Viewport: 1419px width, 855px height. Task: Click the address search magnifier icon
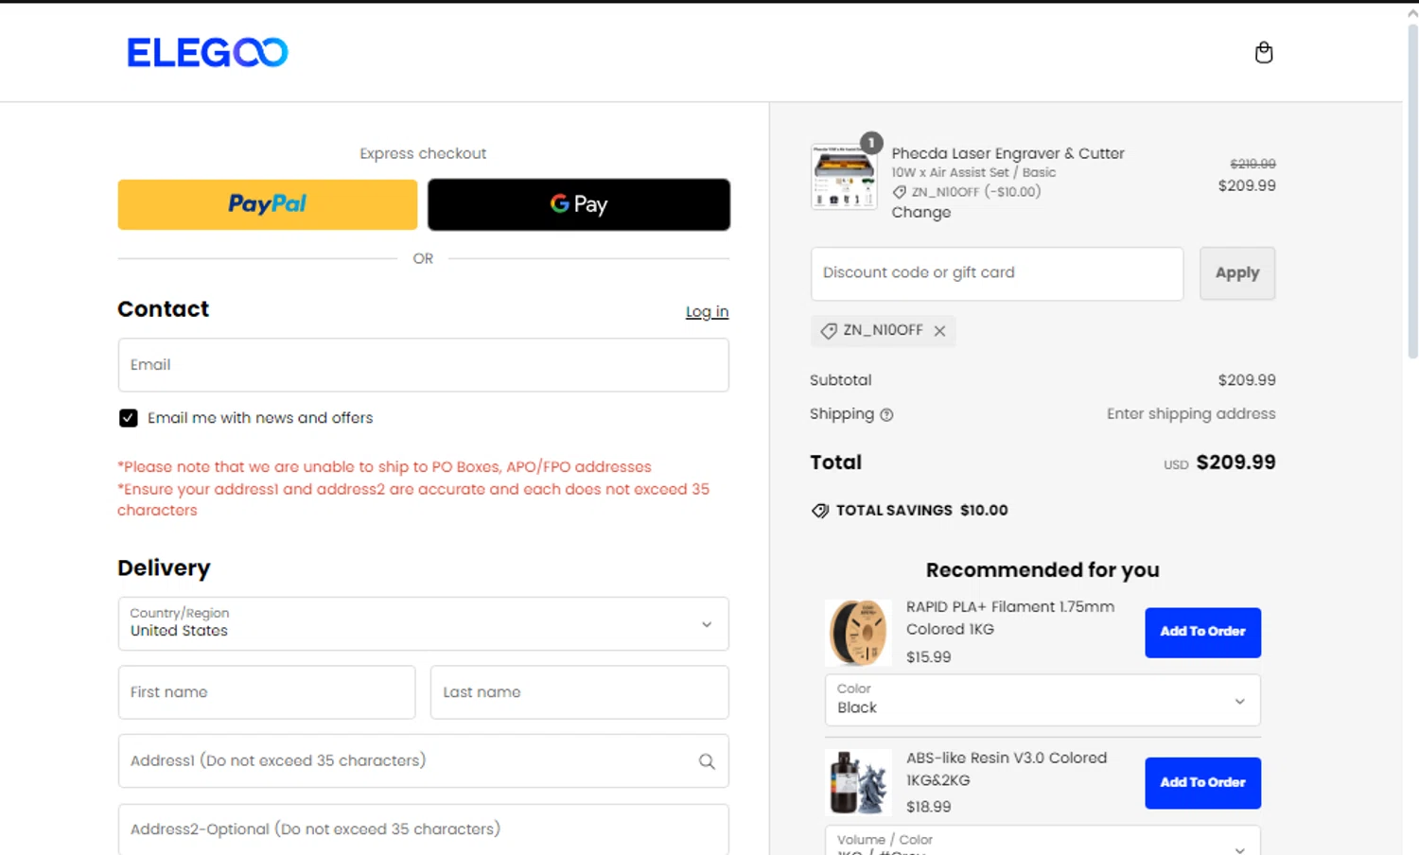[707, 761]
